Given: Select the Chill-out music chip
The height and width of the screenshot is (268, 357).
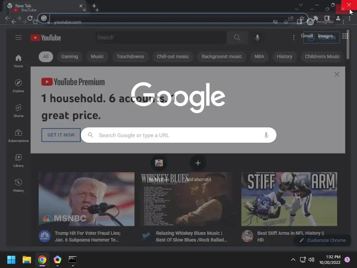Looking at the screenshot, I should (x=173, y=57).
